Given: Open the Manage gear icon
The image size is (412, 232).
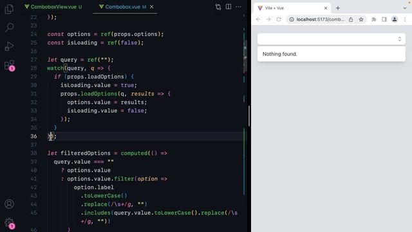Looking at the screenshot, I should [x=10, y=223].
